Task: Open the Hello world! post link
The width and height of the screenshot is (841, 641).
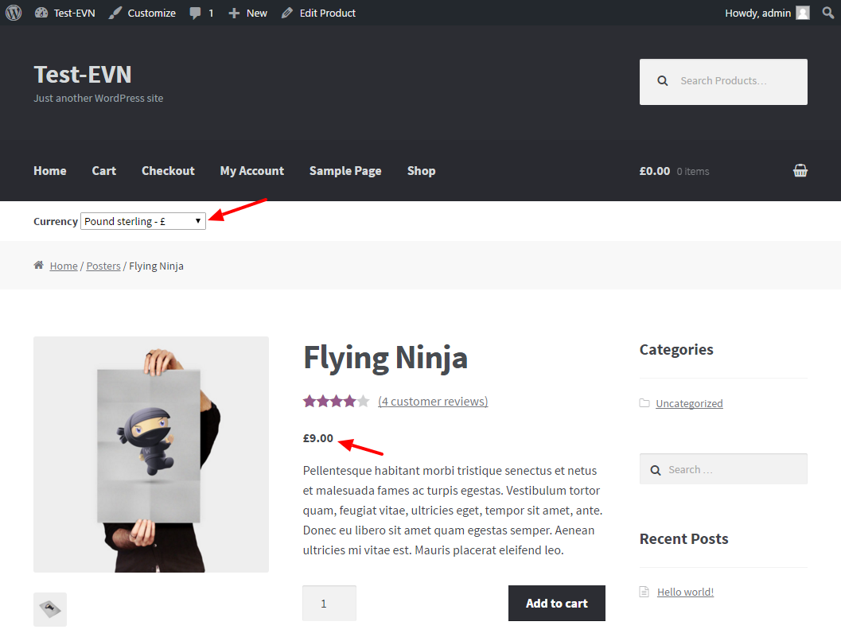Action: pyautogui.click(x=686, y=592)
